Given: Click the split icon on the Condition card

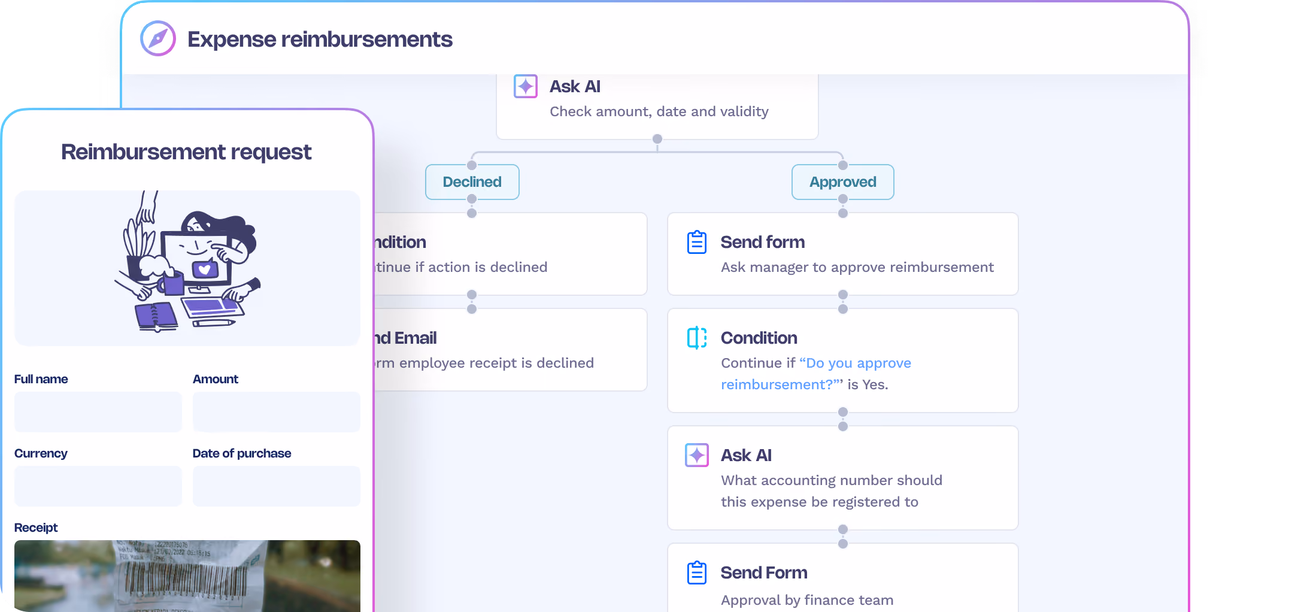Looking at the screenshot, I should 697,338.
